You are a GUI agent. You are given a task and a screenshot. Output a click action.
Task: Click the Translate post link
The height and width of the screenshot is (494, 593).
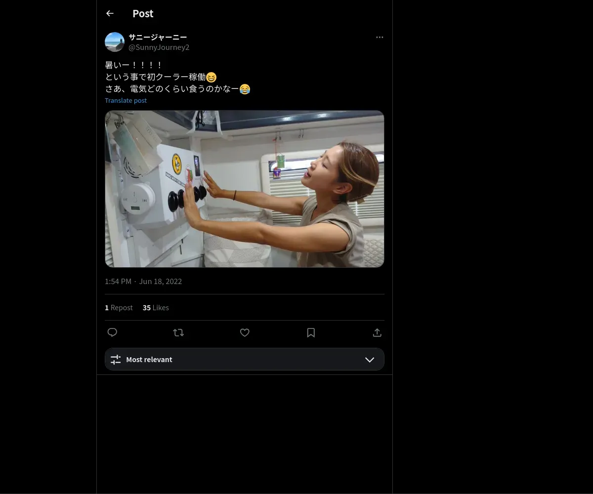tap(126, 100)
